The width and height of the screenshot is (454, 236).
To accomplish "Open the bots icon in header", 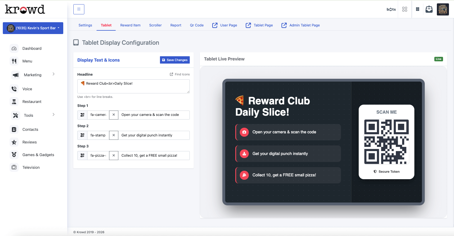I will click(391, 9).
